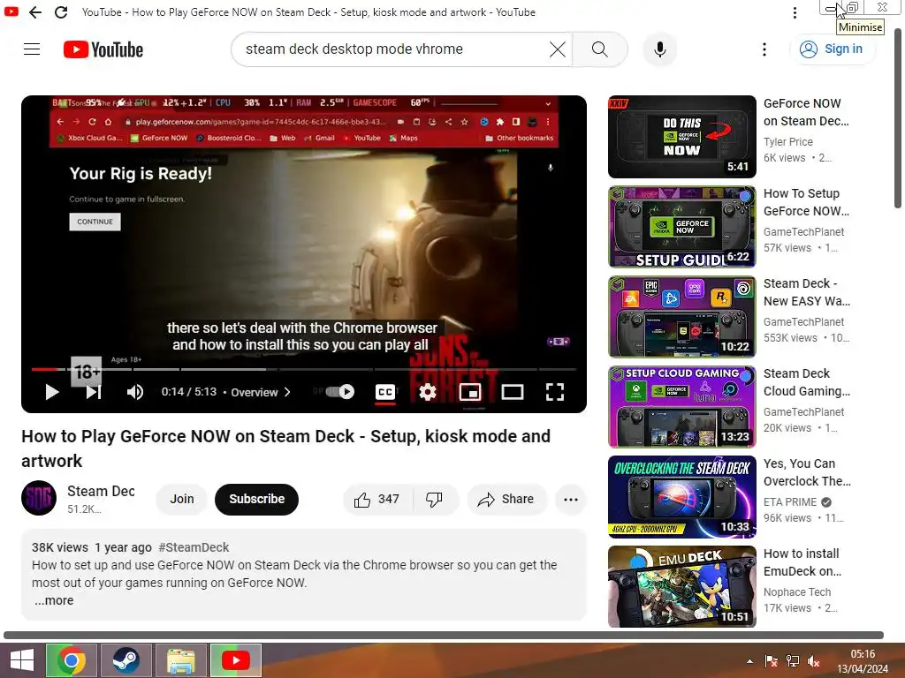Open the Windows Start menu

tap(22, 660)
